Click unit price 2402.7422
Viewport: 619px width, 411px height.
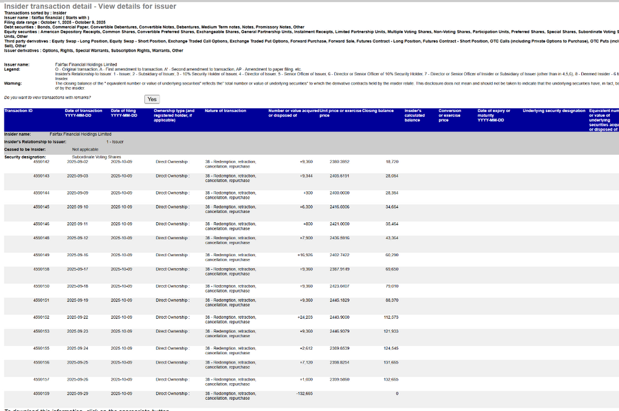(339, 255)
